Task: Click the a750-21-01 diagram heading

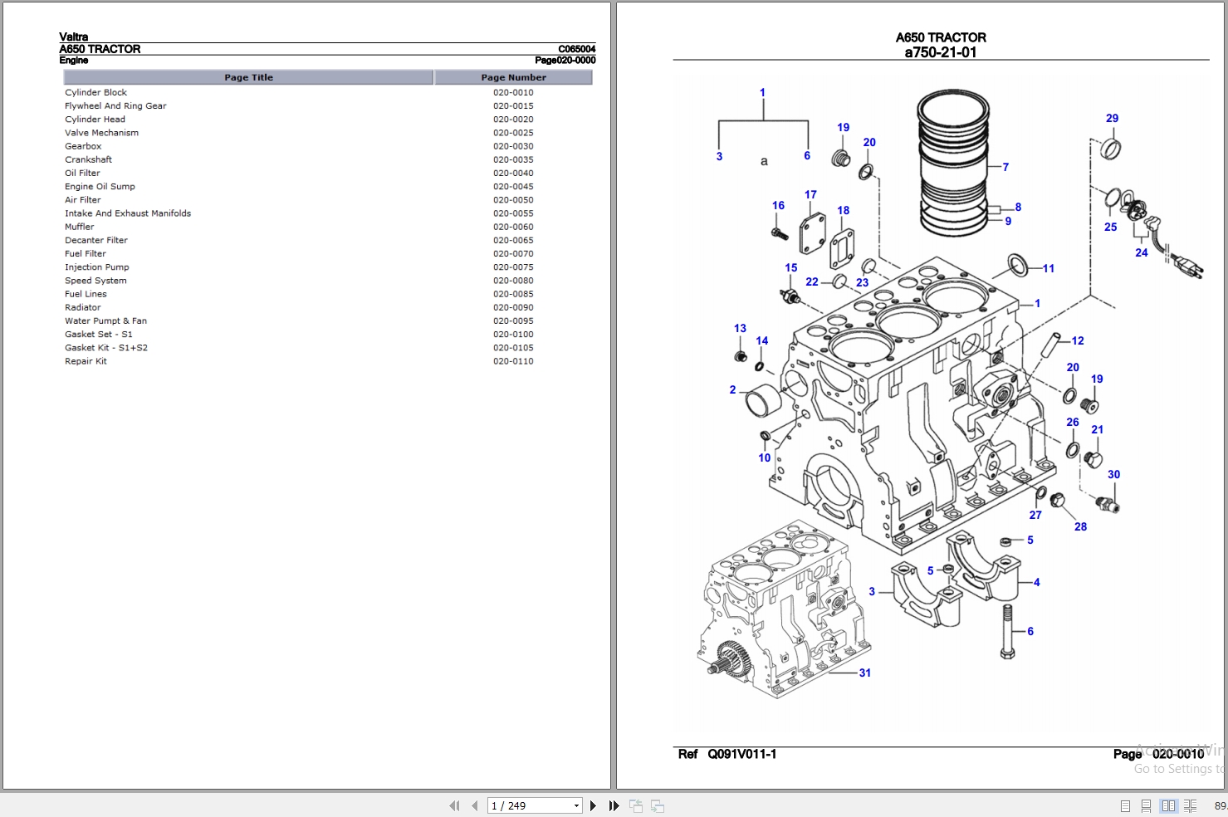Action: point(941,52)
